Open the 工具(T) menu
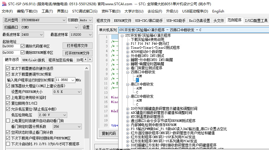 point(47,11)
